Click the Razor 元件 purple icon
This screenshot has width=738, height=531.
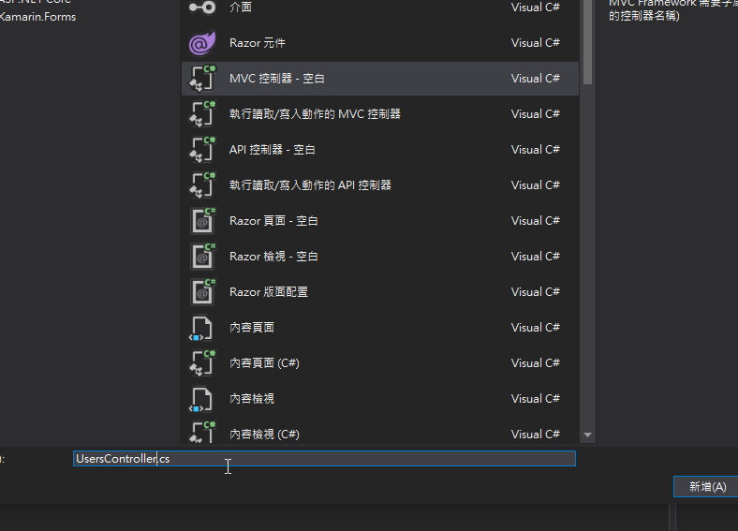(x=202, y=43)
